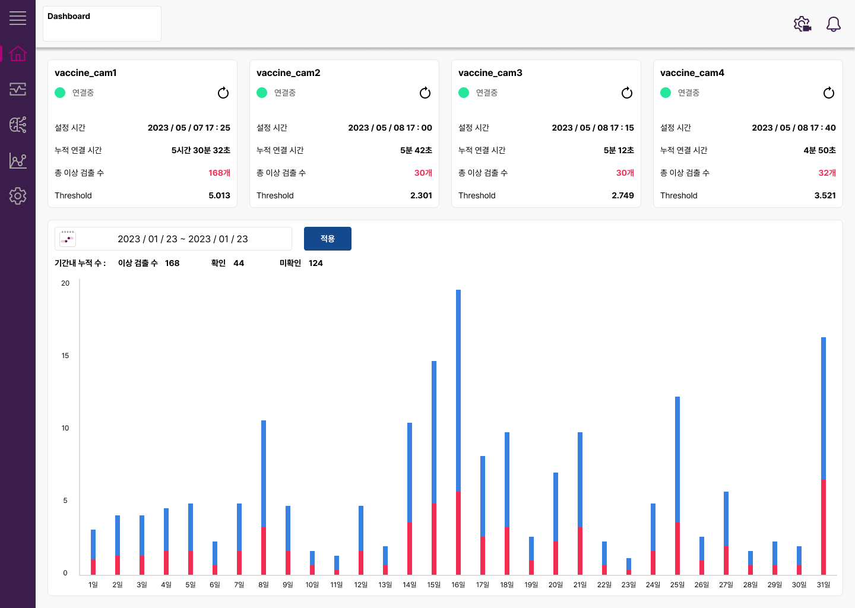Select the 27일 bar in chart

pos(726,533)
